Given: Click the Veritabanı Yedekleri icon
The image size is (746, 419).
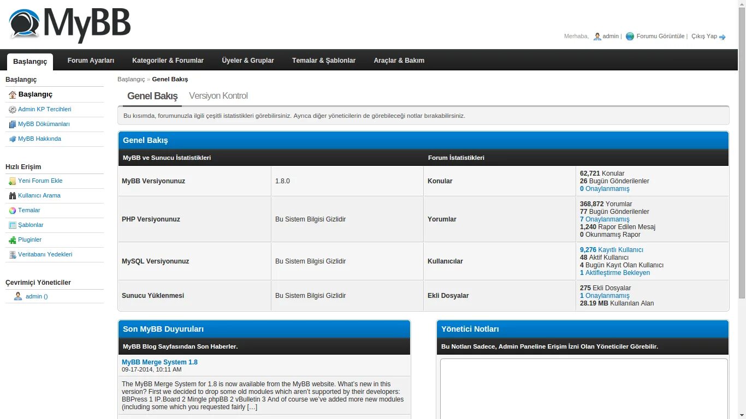Looking at the screenshot, I should click(13, 254).
